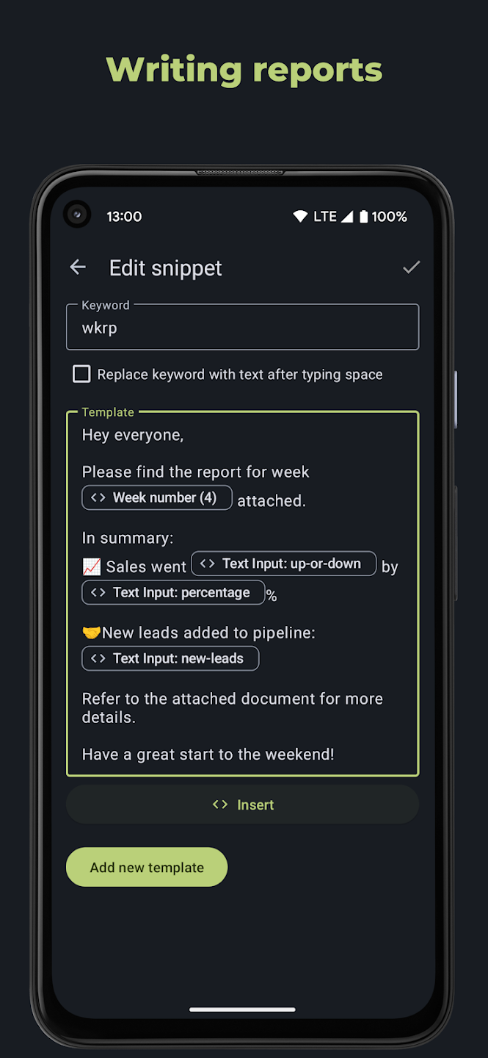Screen dimensions: 488x1058
Task: Tap the LTE signal strength icon
Action: coord(347,217)
